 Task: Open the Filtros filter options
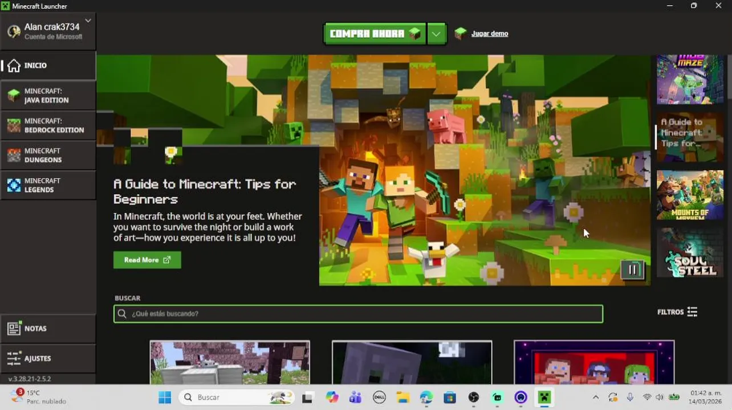[x=677, y=312]
